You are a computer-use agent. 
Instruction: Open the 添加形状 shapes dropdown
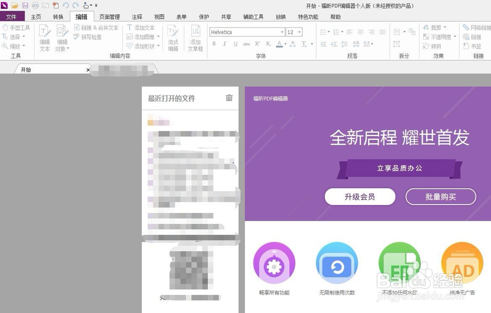158,45
